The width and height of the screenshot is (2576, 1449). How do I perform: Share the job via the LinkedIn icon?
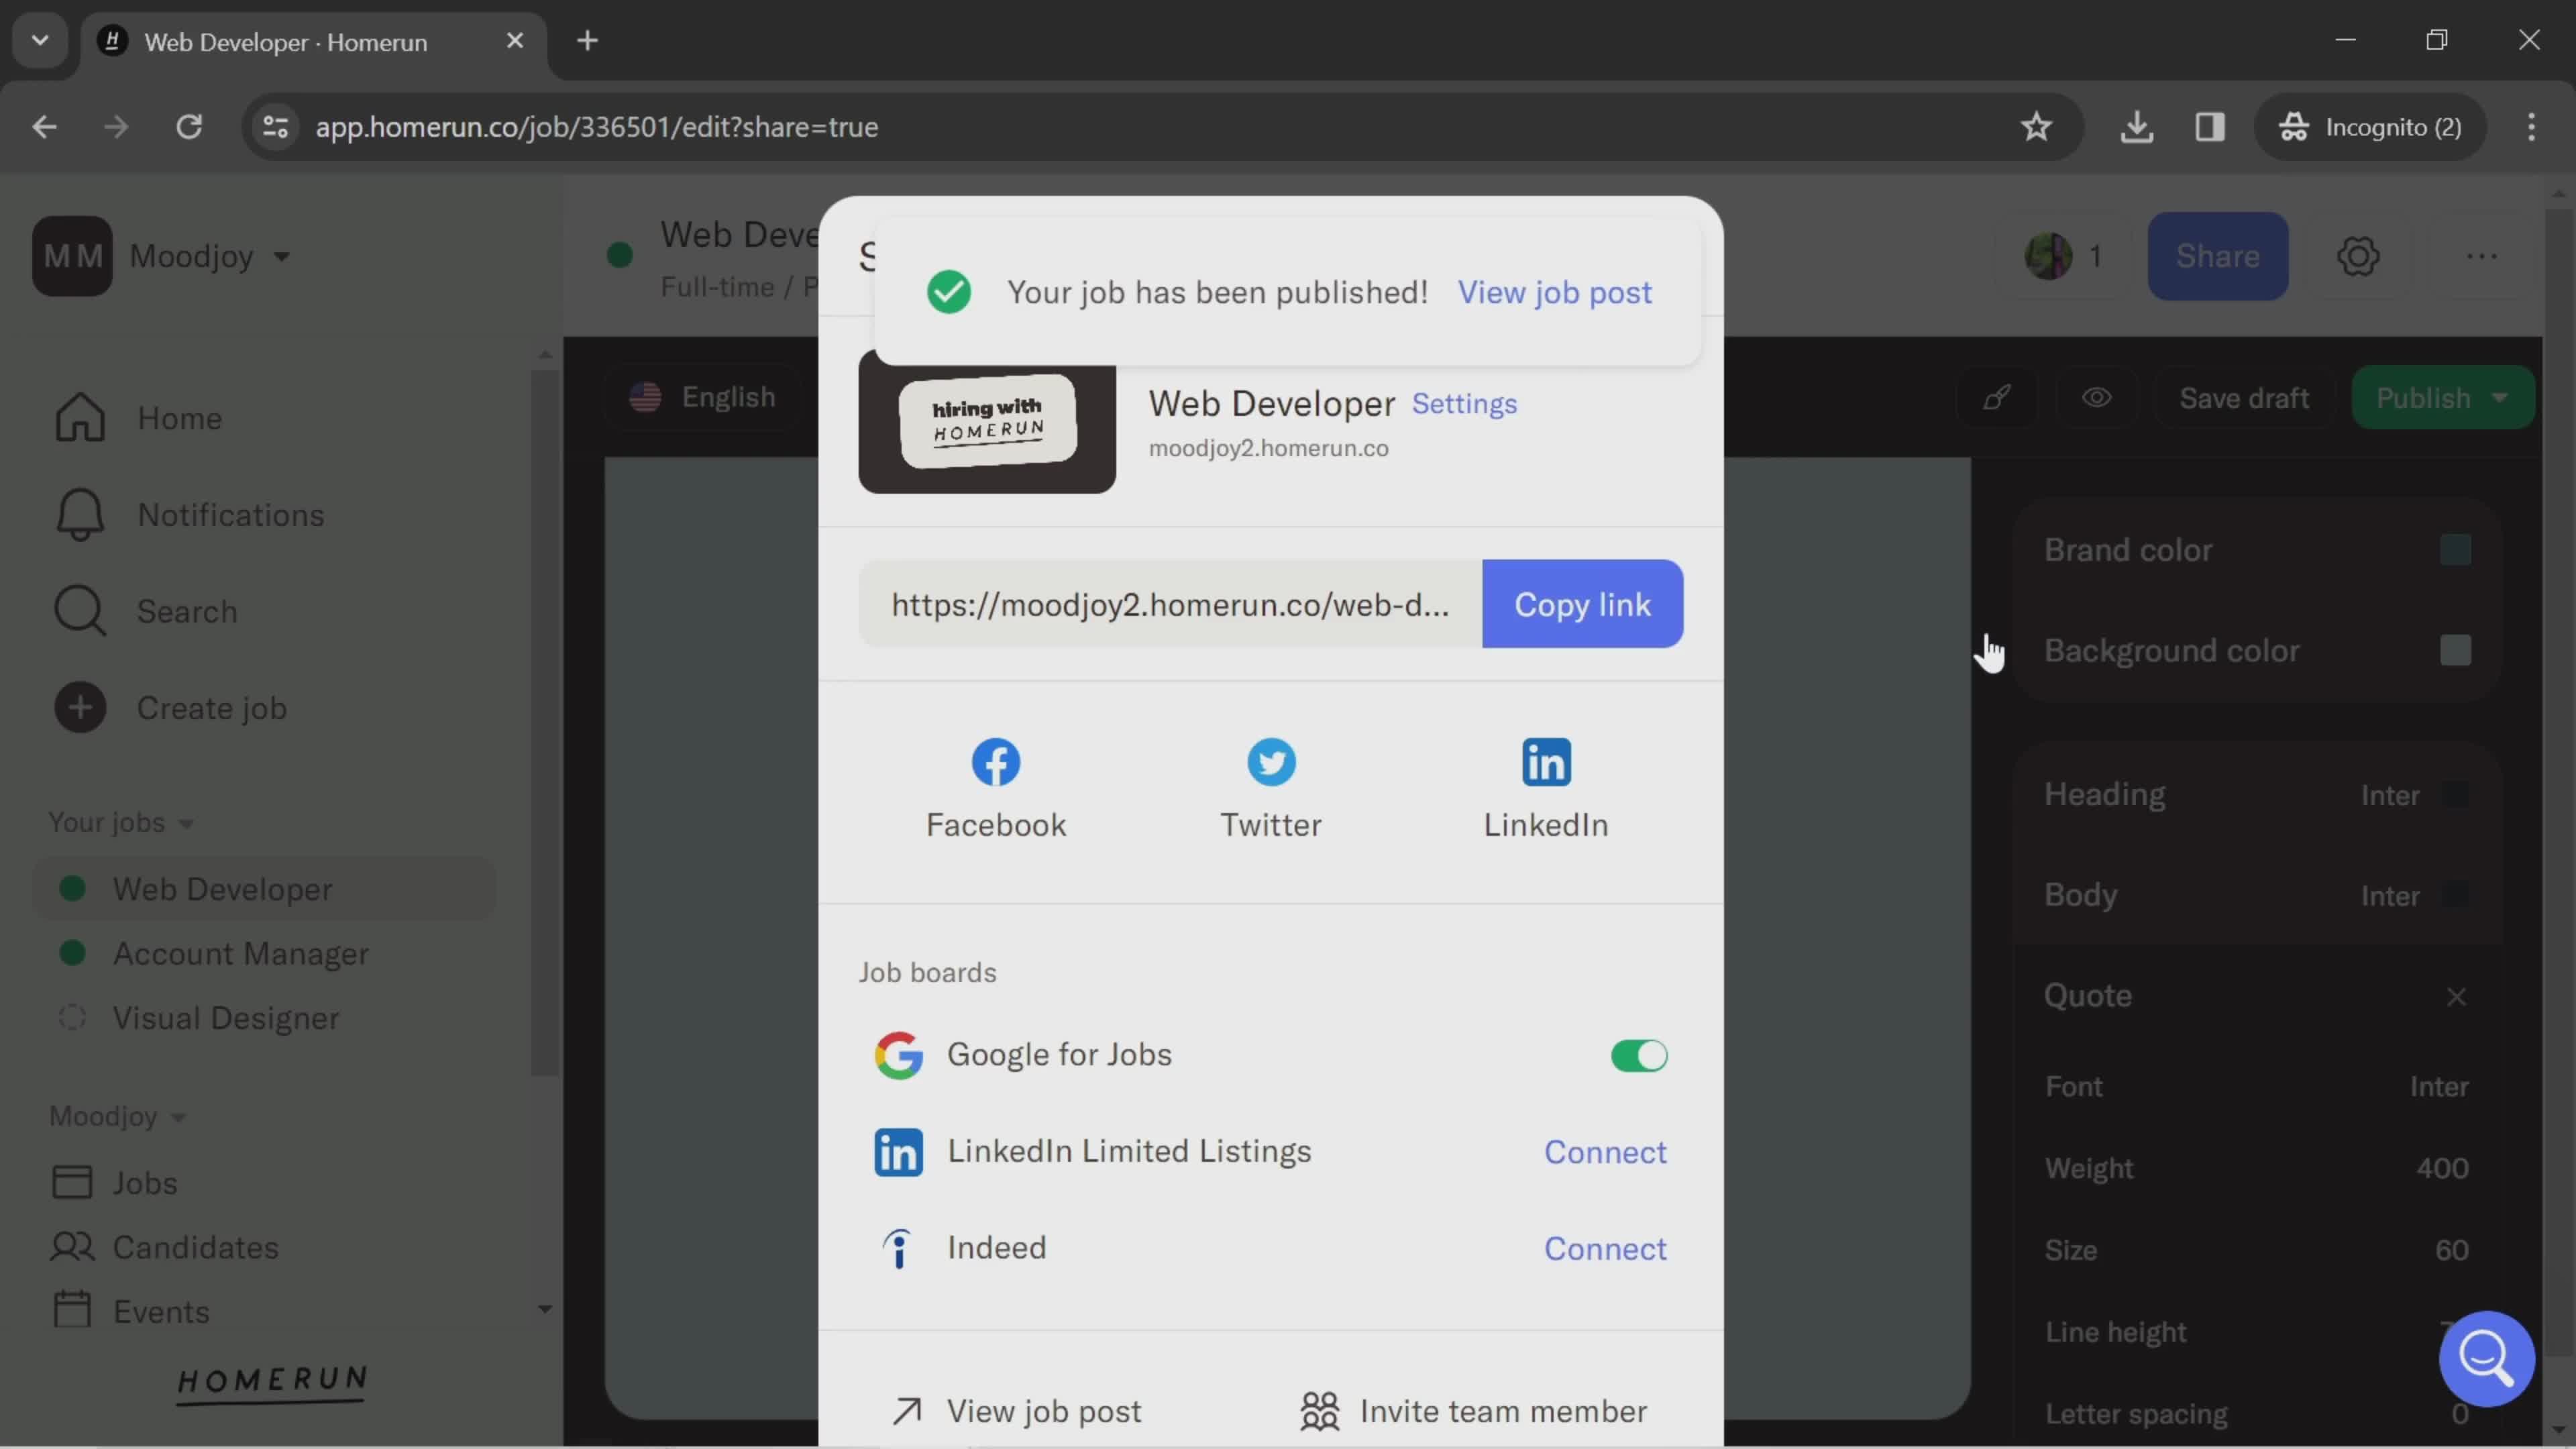click(x=1546, y=763)
